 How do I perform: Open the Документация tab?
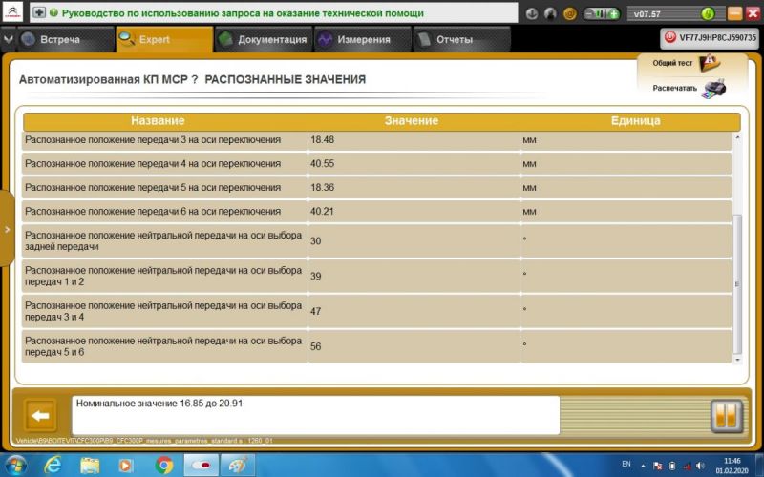click(x=263, y=39)
